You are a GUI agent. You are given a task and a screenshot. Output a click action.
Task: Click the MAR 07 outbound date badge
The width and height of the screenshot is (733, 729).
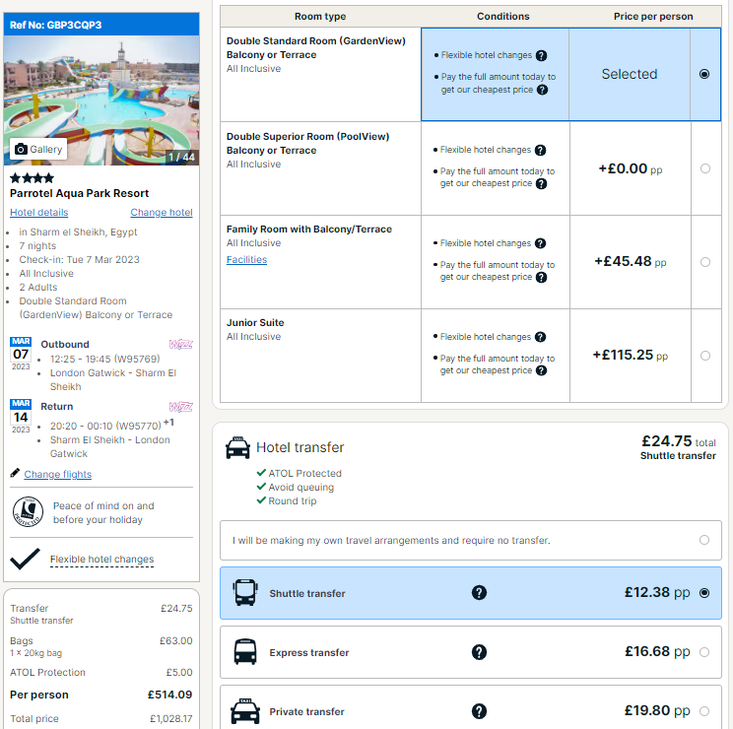pyautogui.click(x=21, y=354)
